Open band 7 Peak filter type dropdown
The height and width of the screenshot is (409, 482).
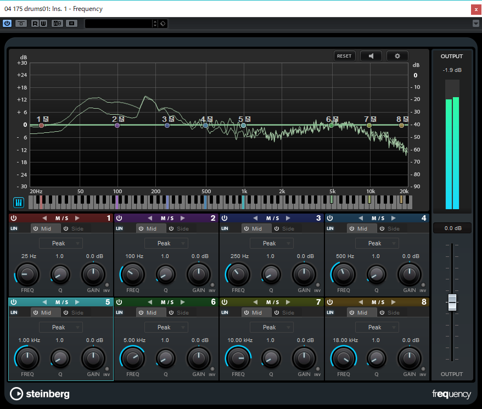[272, 327]
